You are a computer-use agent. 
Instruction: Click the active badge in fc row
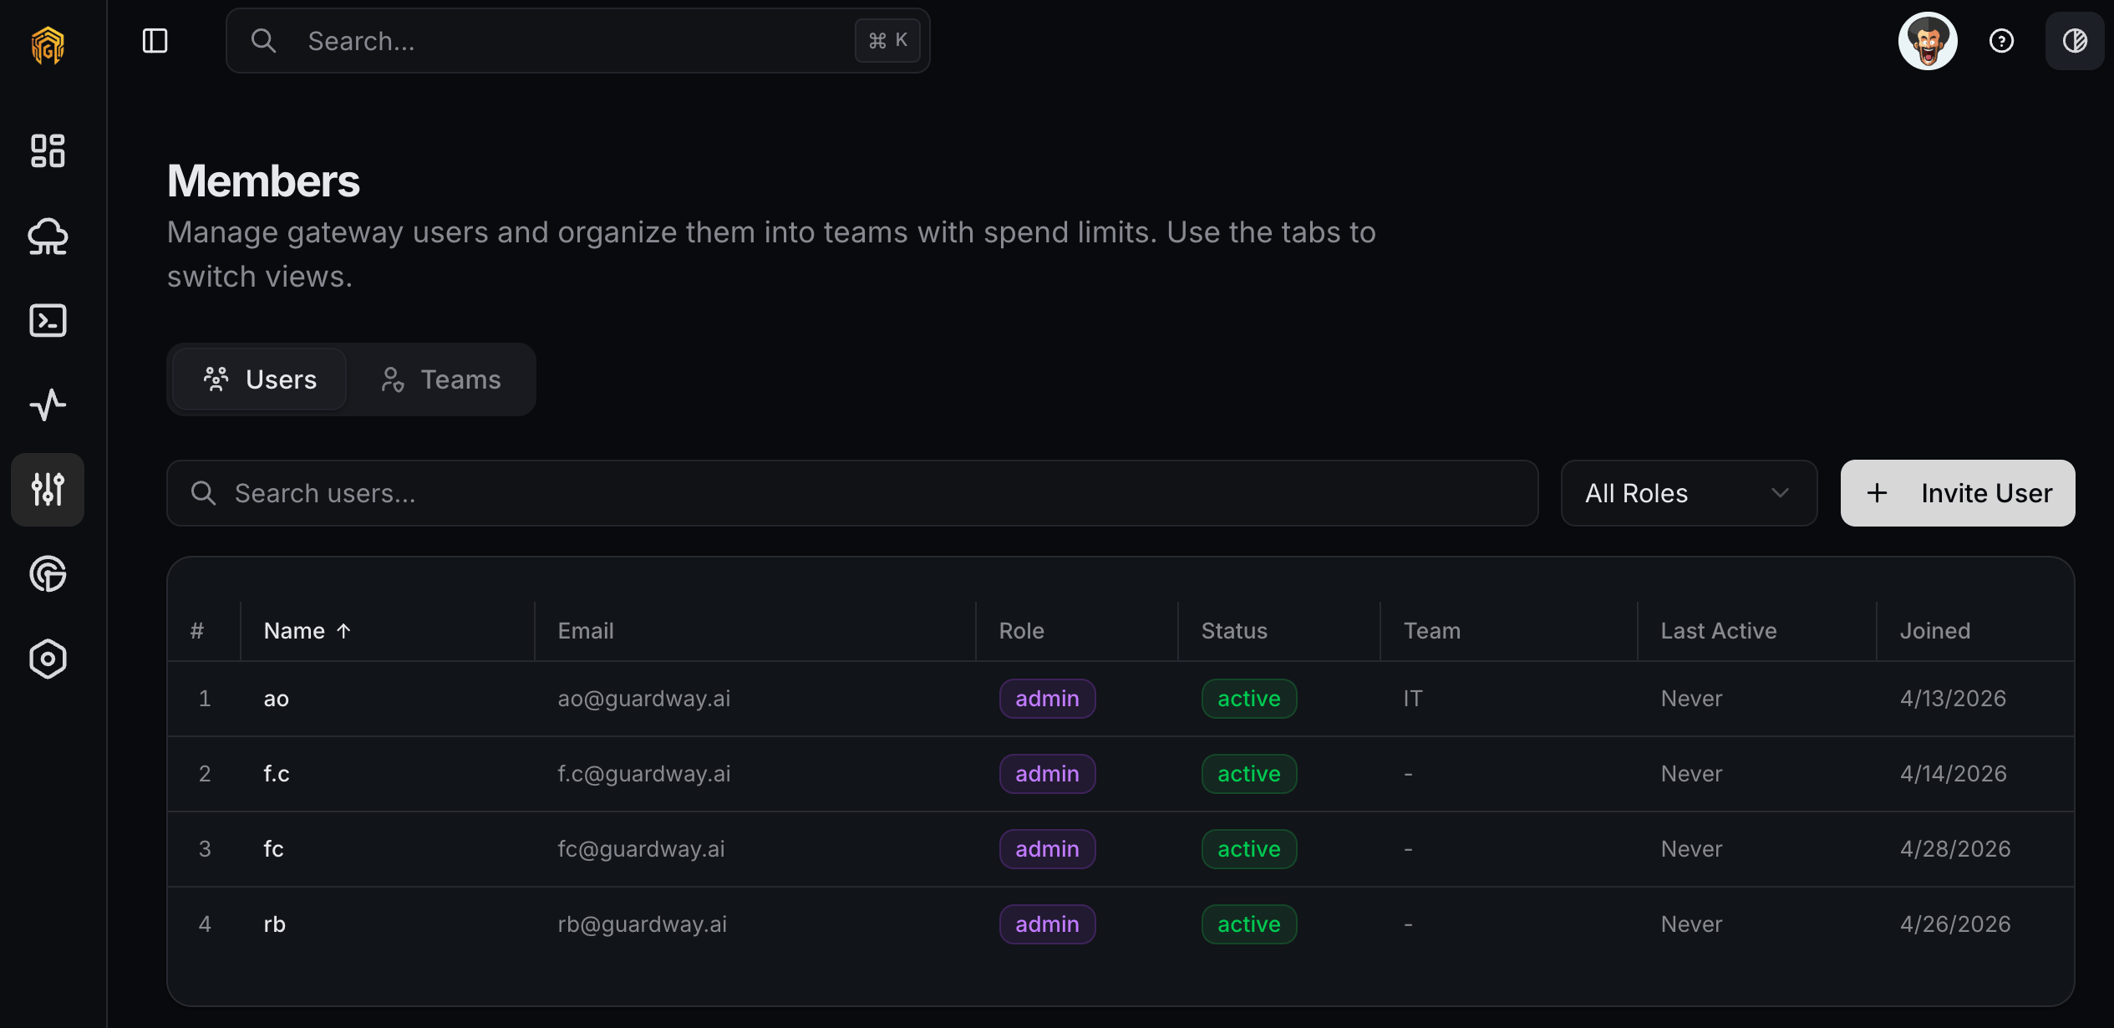[1249, 849]
